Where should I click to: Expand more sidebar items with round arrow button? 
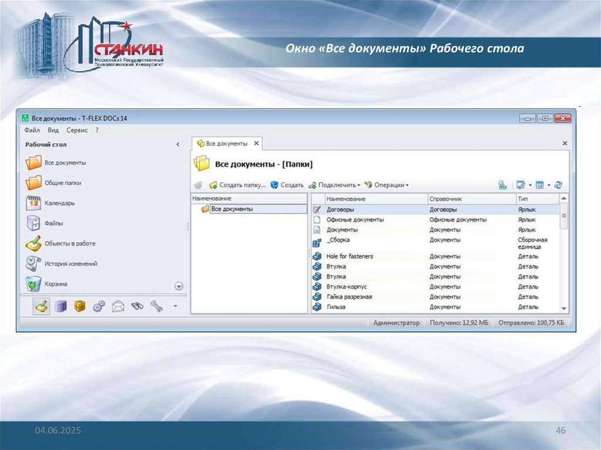point(179,286)
